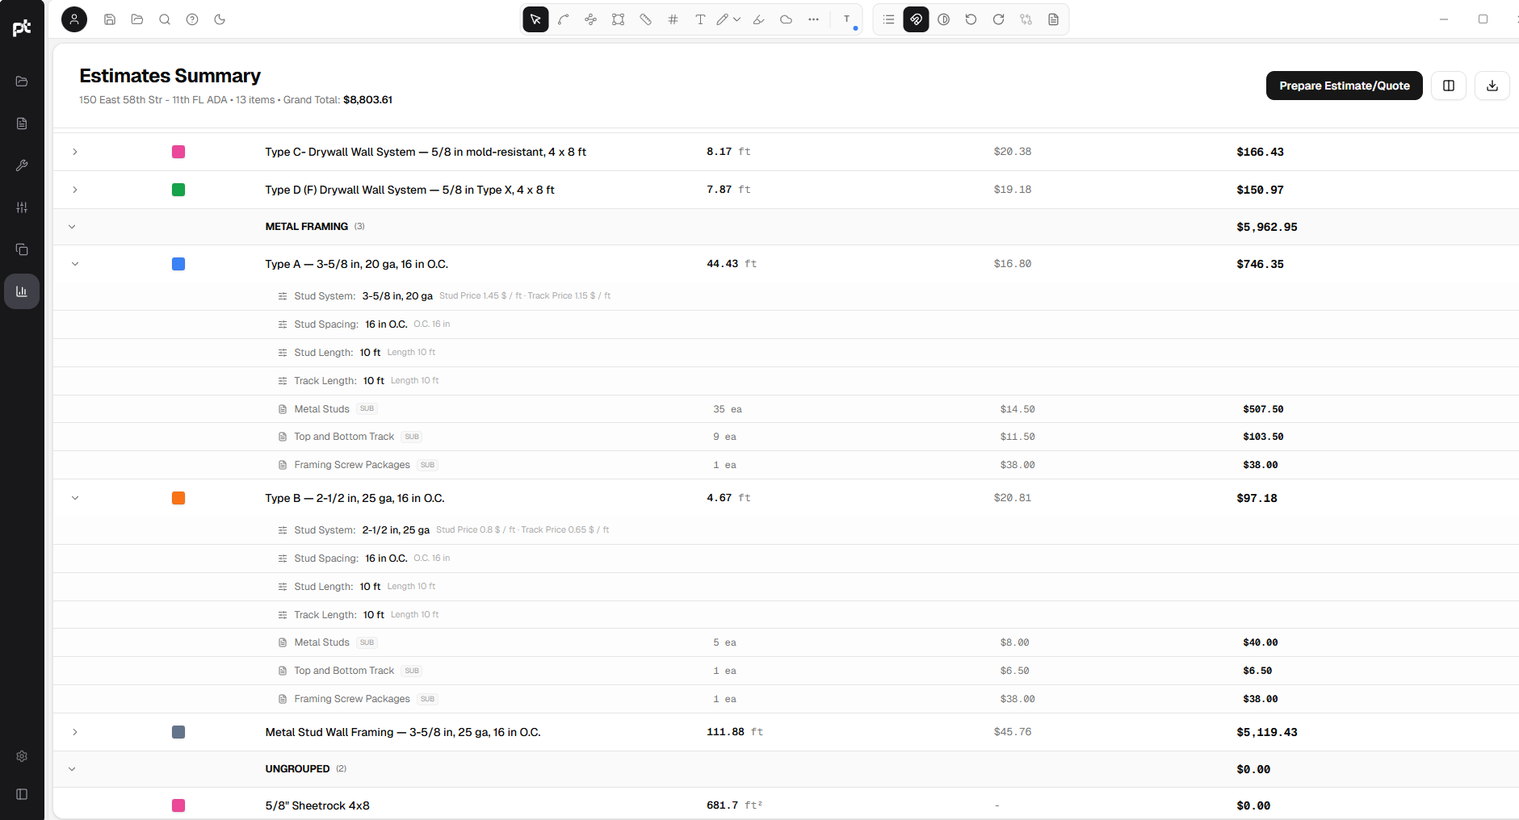1519x820 pixels.
Task: Open help via the question mark icon
Action: (x=192, y=19)
